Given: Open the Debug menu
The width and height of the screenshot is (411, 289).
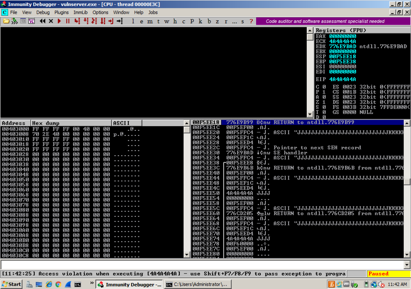Looking at the screenshot, I should [43, 12].
